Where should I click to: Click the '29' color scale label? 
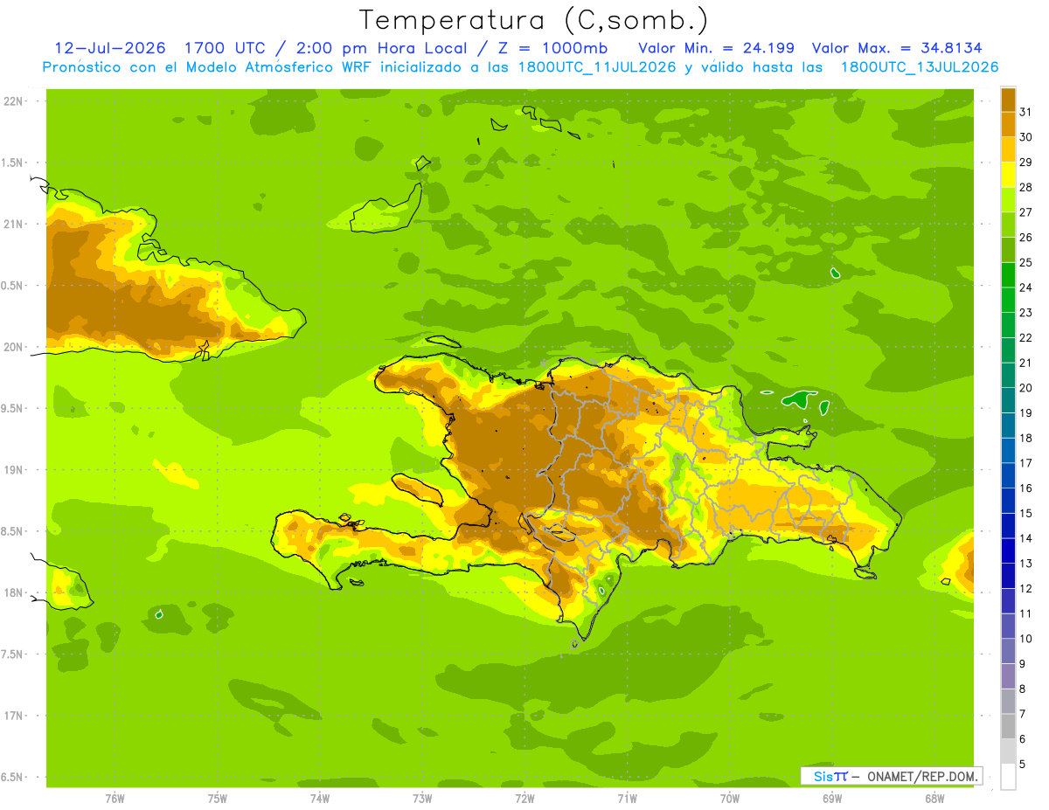1025,163
